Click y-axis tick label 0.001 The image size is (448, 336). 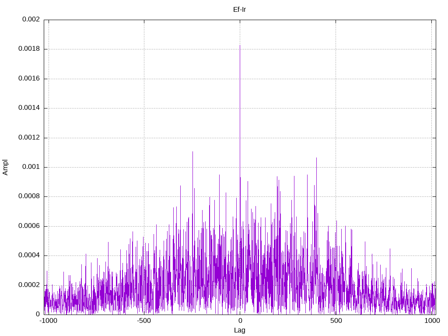(31, 167)
